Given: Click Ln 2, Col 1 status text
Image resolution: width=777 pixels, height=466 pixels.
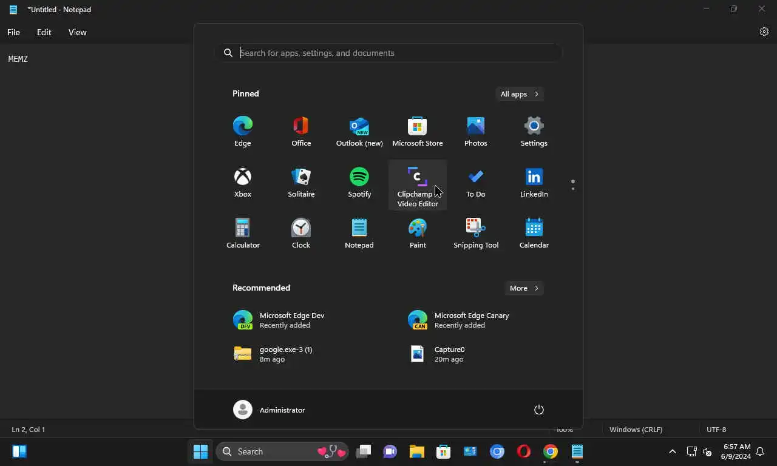Looking at the screenshot, I should point(29,430).
